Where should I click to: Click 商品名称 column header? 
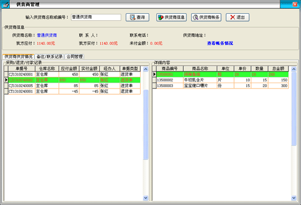(200, 69)
